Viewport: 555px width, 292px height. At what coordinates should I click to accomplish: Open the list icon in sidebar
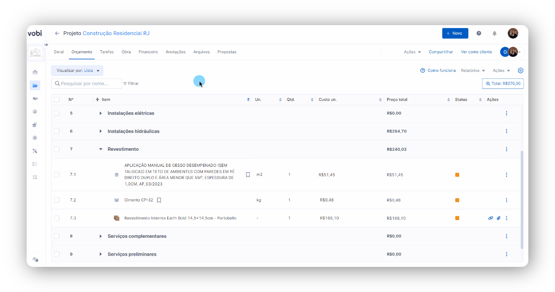pyautogui.click(x=35, y=164)
